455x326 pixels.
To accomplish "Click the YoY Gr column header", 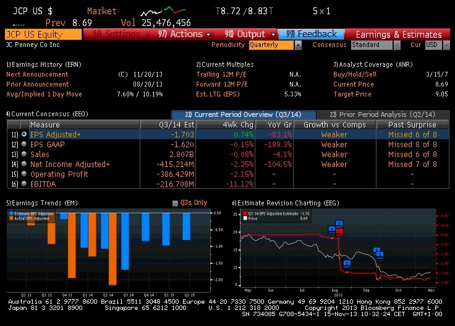I will [x=274, y=124].
